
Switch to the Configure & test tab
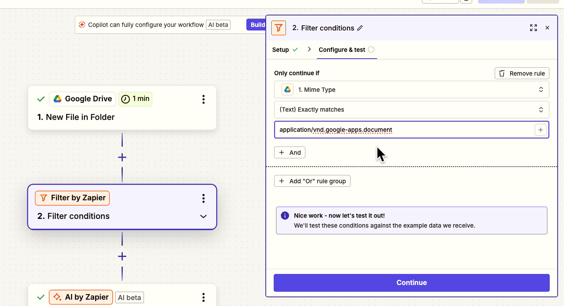point(347,50)
